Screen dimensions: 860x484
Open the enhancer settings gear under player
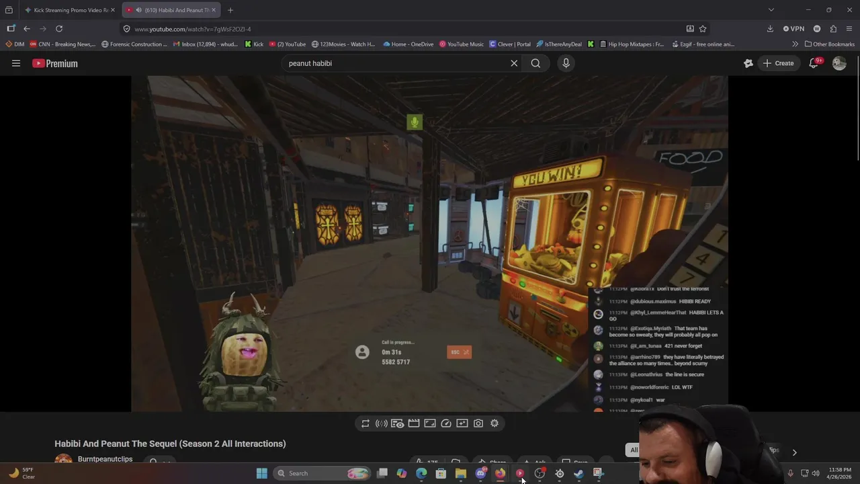tap(494, 424)
